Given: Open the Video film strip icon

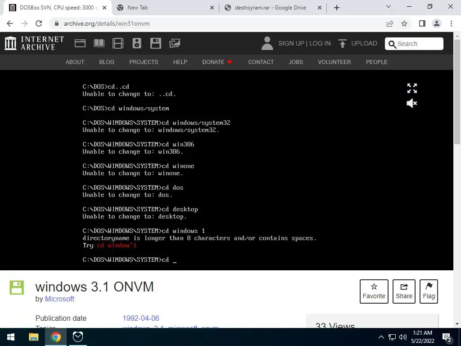Looking at the screenshot, I should 118,43.
